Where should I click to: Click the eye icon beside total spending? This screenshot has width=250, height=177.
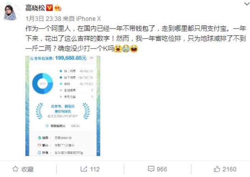pos(91,58)
